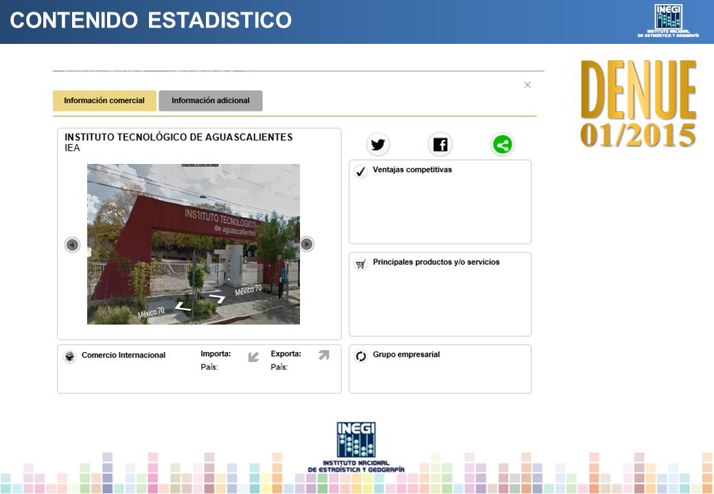Click the Comercio Internacional globe icon
Screen dimensions: 714x494
click(69, 356)
